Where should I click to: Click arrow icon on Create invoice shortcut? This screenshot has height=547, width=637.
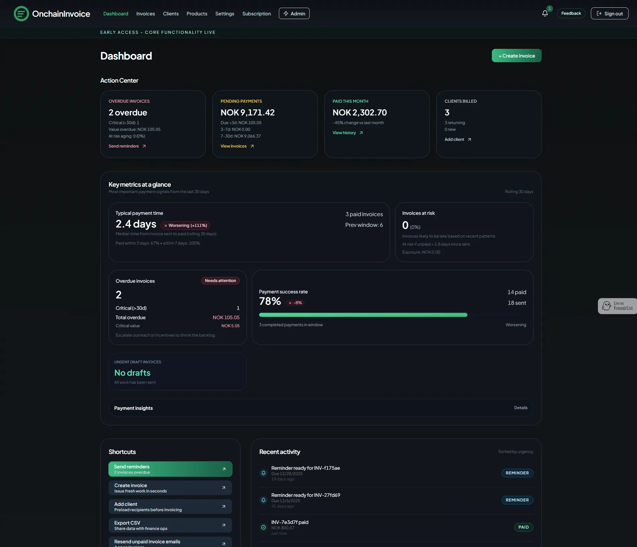point(224,488)
